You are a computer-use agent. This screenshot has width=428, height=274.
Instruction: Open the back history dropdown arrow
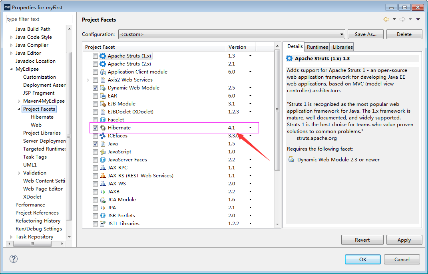point(394,20)
